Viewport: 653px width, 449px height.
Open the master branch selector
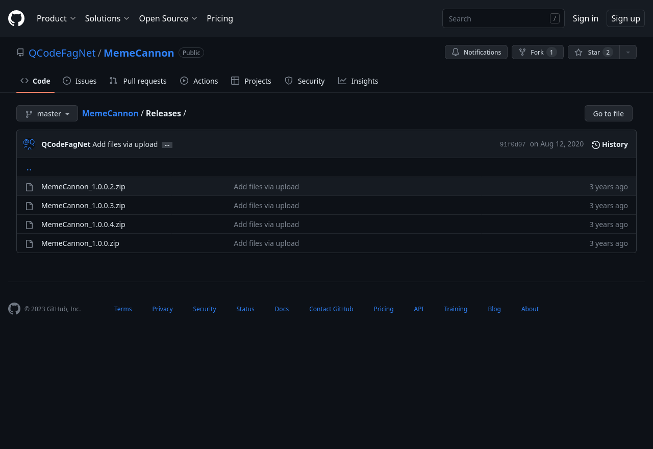click(47, 113)
